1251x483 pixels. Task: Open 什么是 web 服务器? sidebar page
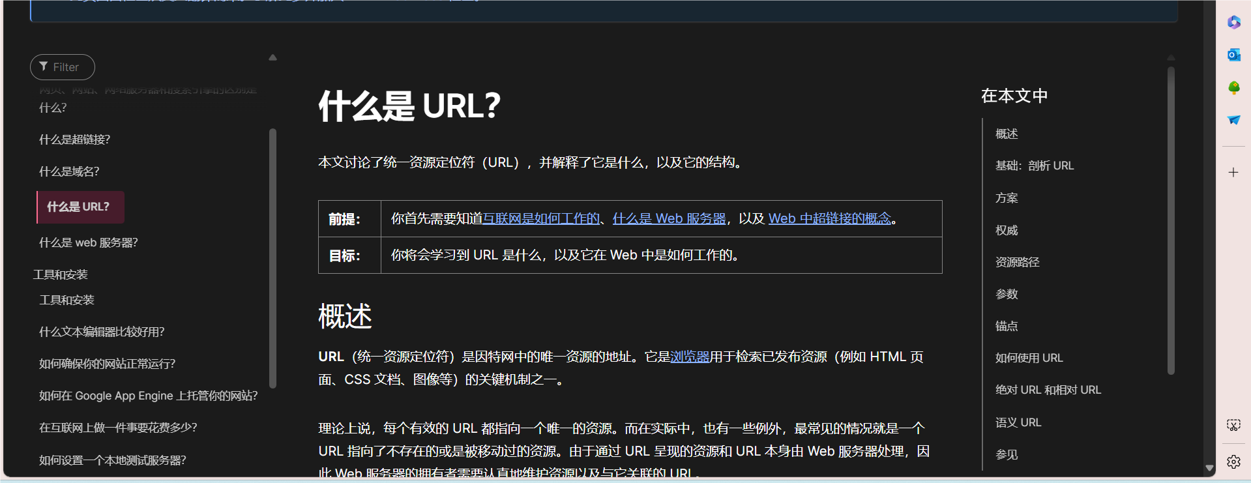pos(89,242)
